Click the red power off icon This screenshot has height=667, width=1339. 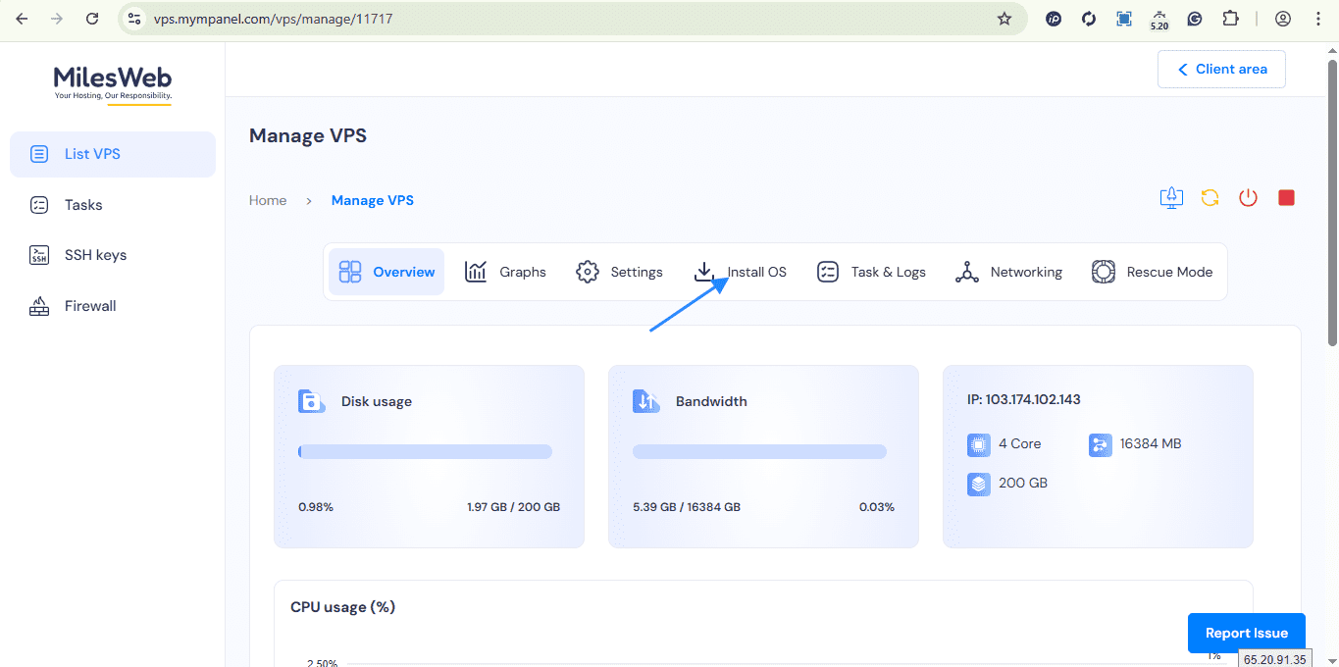point(1248,198)
